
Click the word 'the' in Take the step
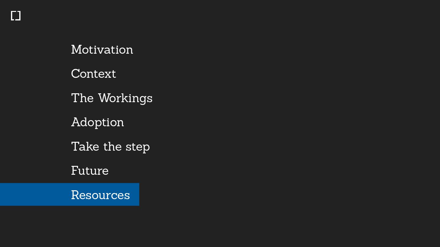click(112, 147)
